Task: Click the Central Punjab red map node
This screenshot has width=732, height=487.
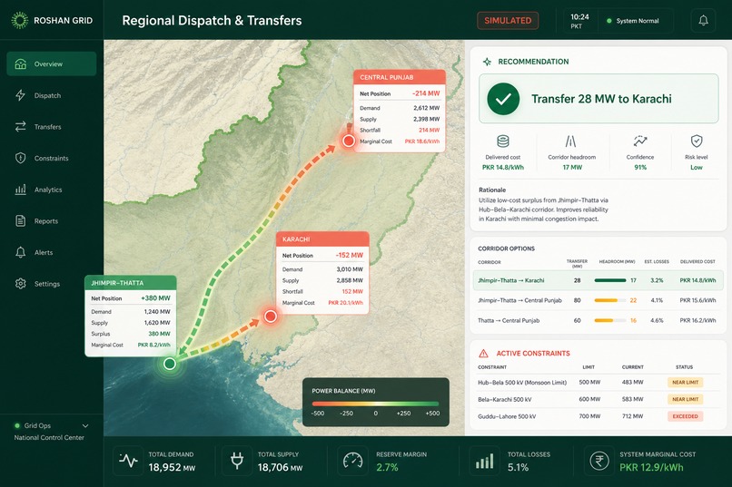Action: point(348,141)
